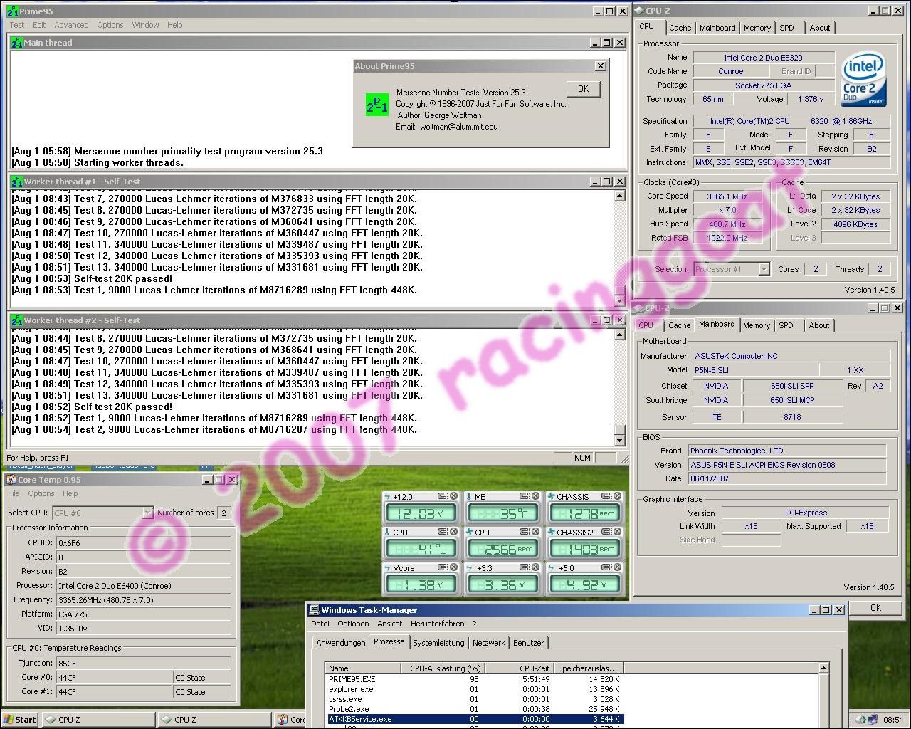911x729 pixels.
Task: Dismiss the CHASSIS fan probe widget
Action: coord(617,496)
